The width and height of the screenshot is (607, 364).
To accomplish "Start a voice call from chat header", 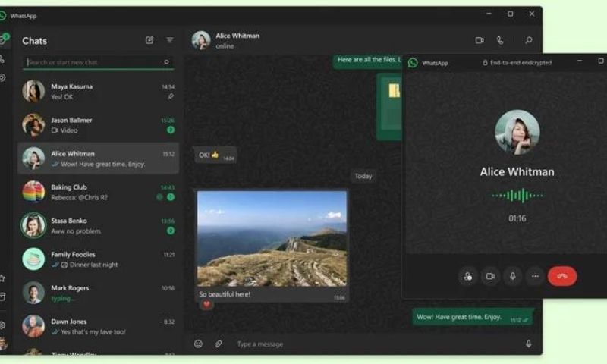I will click(500, 40).
